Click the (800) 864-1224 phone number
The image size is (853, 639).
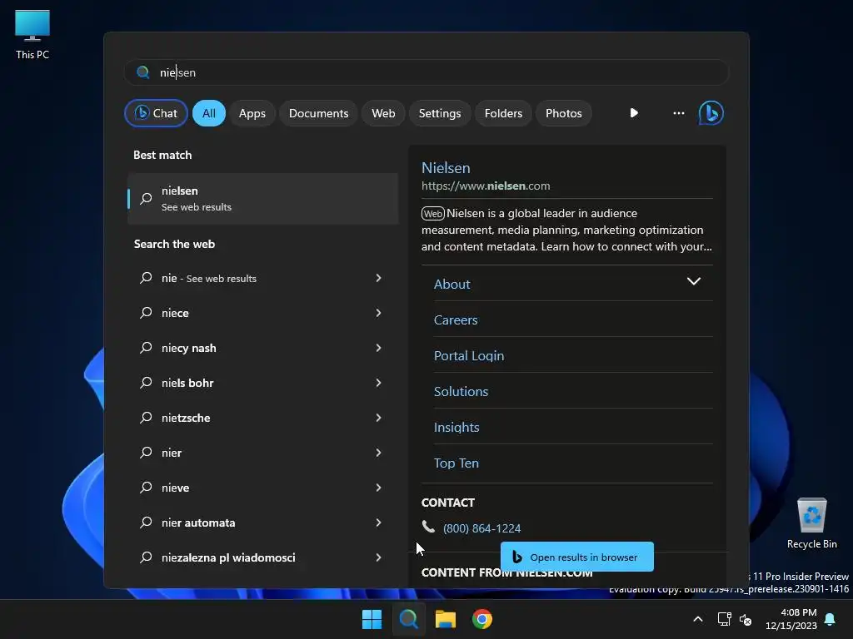481,528
